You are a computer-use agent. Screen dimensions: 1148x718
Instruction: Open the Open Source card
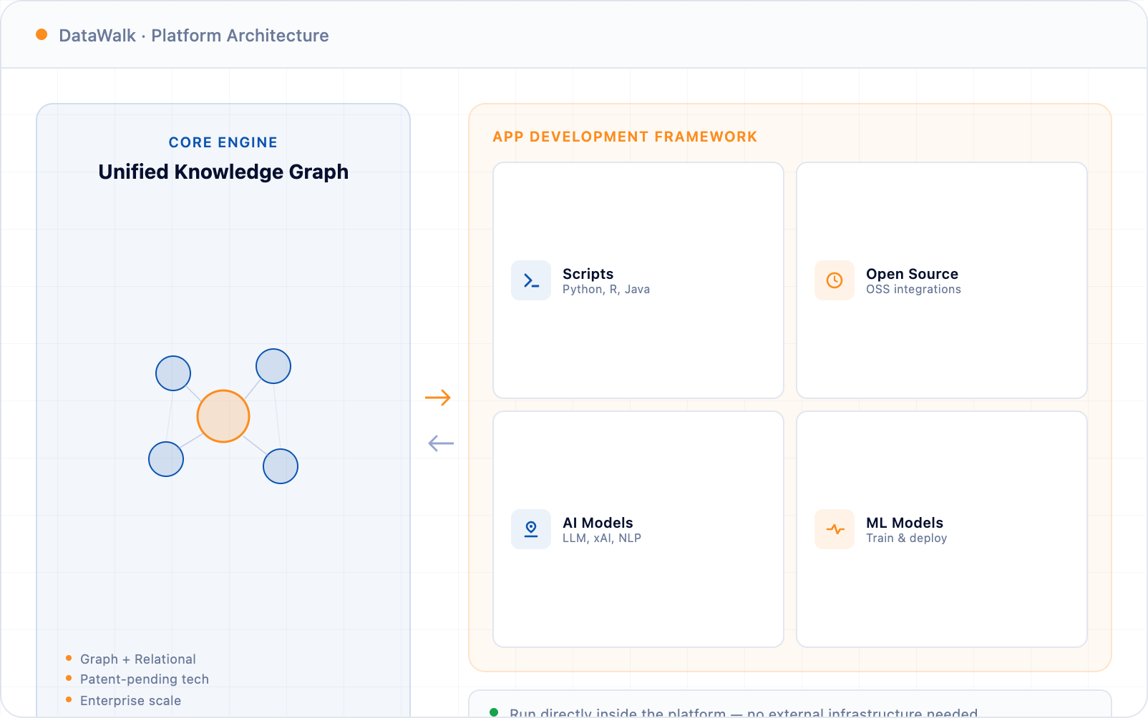click(x=942, y=280)
